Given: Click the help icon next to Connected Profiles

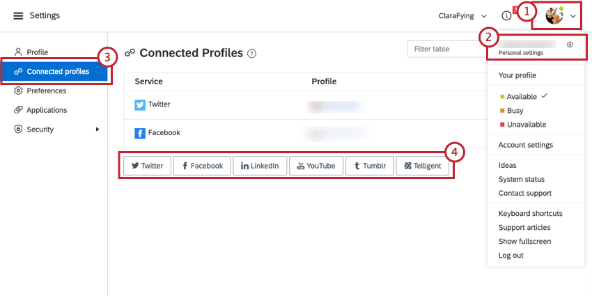Looking at the screenshot, I should point(251,54).
